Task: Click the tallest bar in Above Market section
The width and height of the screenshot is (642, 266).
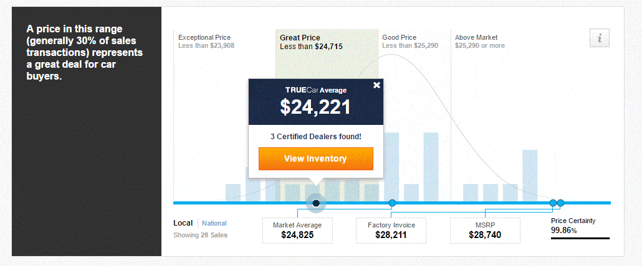Action: click(x=530, y=175)
